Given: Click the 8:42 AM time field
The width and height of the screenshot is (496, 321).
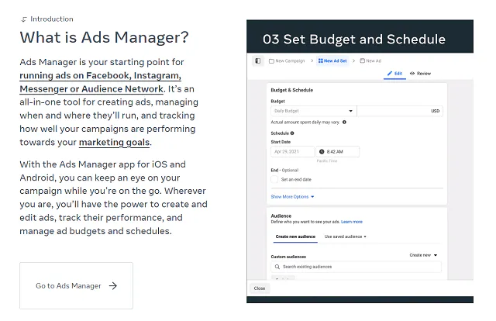Looking at the screenshot, I should coord(338,152).
